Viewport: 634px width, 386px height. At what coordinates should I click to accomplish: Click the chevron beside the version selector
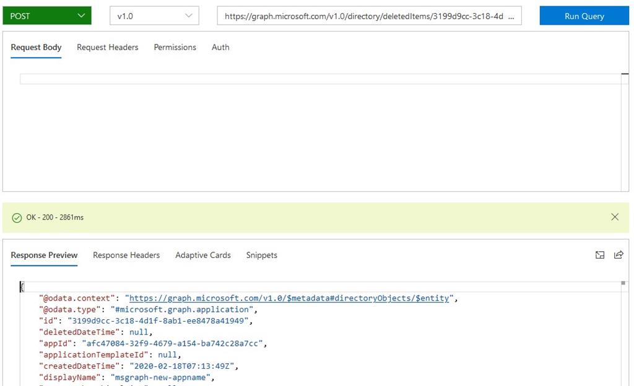(x=189, y=15)
